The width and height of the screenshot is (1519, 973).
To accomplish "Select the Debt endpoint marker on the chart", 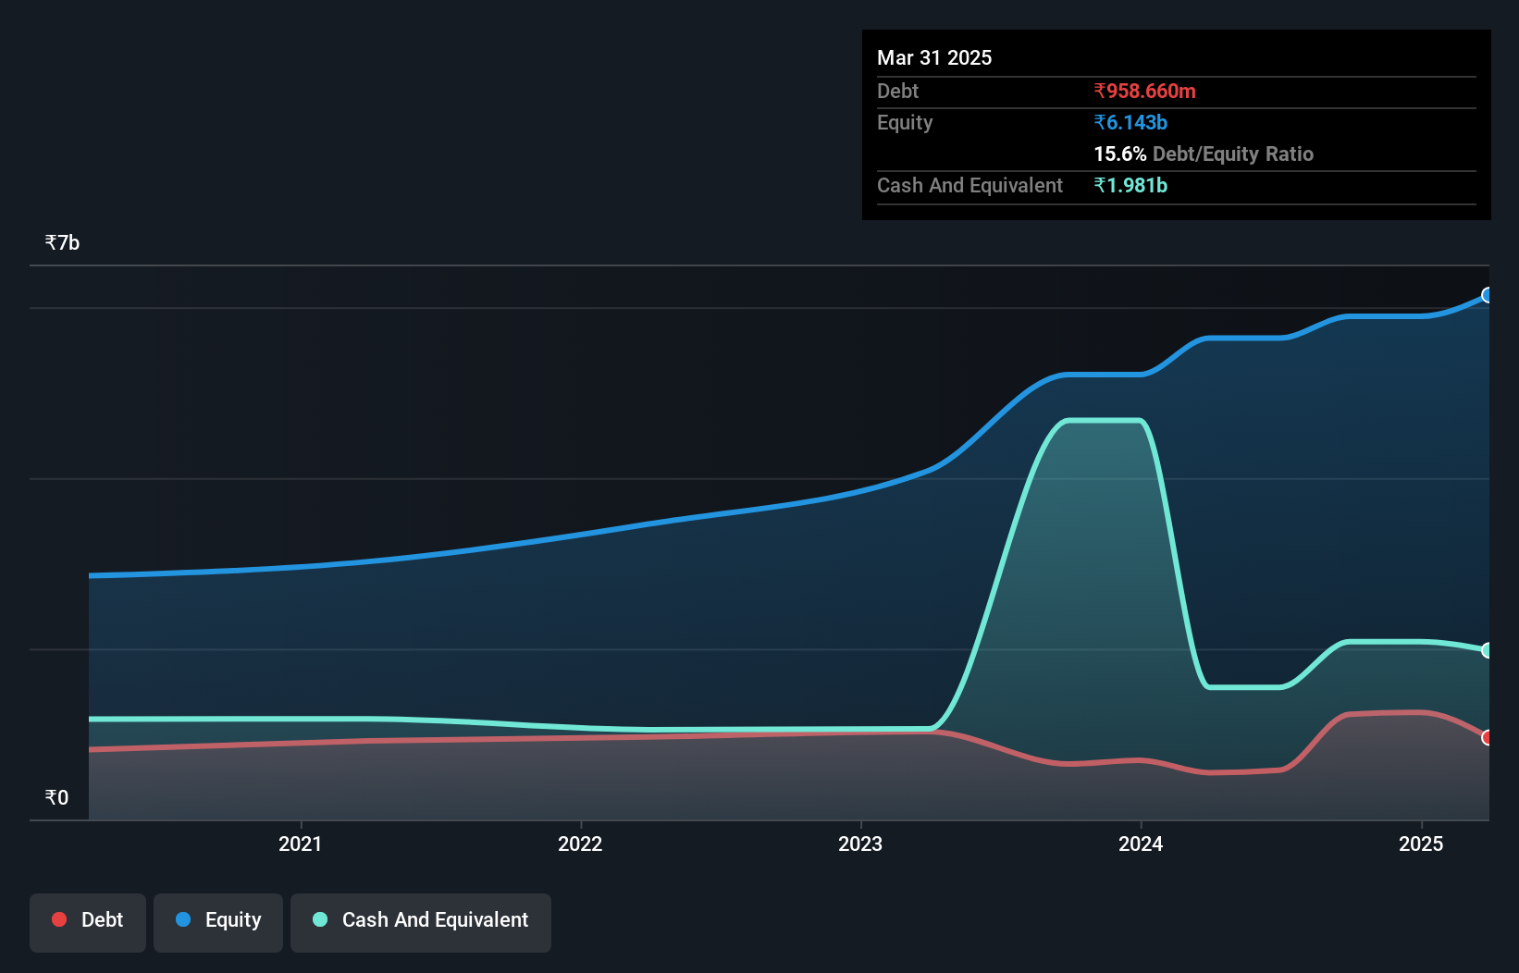I will click(1487, 738).
